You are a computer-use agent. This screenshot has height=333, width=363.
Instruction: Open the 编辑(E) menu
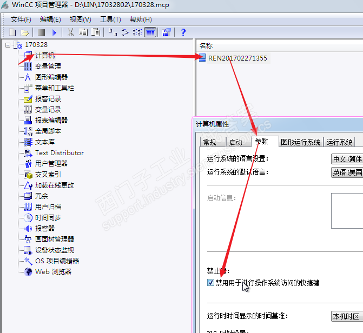[x=50, y=19]
